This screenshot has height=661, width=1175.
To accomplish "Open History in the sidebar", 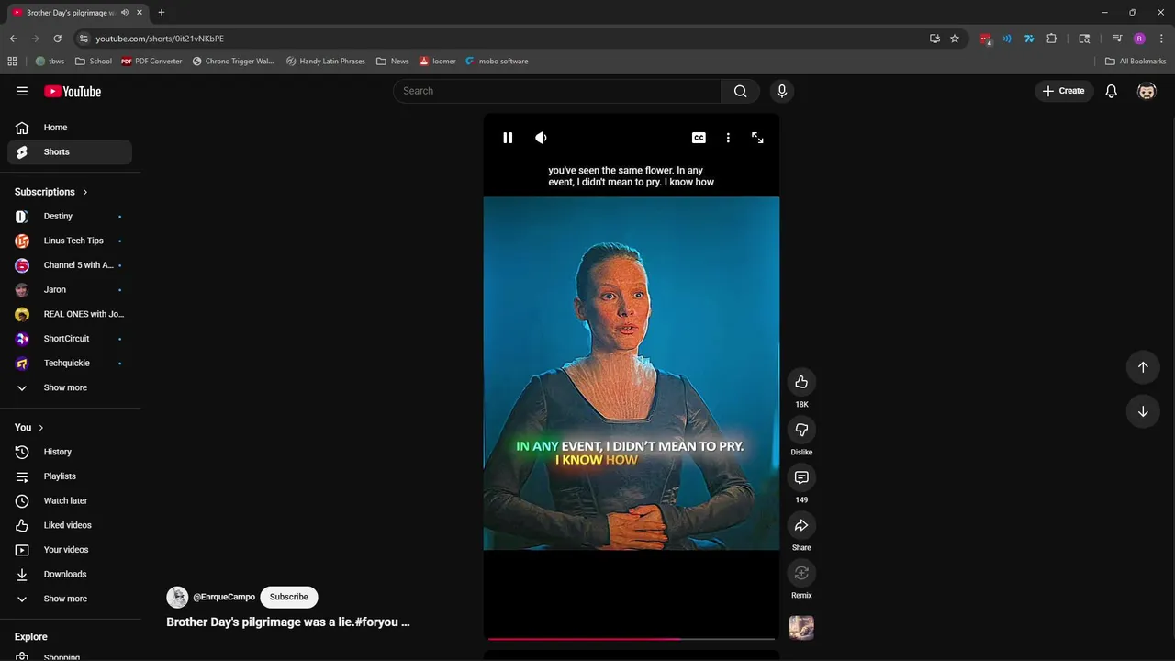I will click(70, 452).
